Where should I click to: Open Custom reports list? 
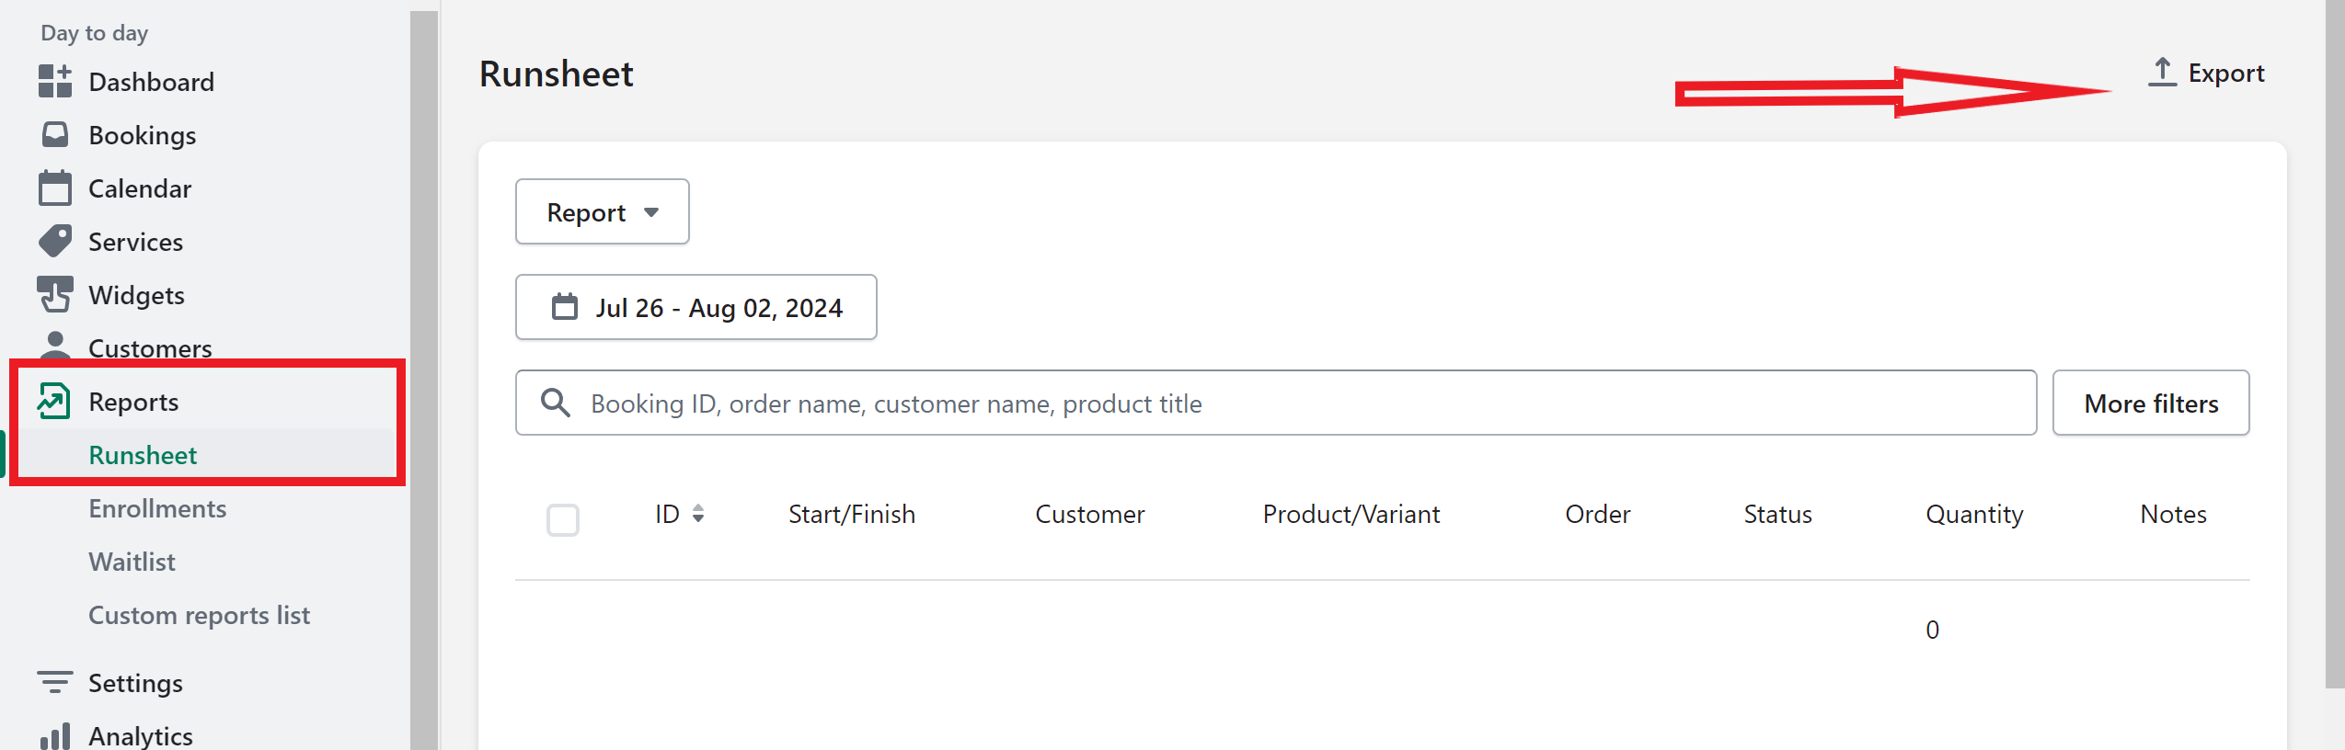[x=199, y=615]
